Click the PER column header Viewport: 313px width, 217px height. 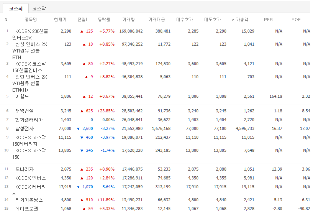pyautogui.click(x=268, y=20)
